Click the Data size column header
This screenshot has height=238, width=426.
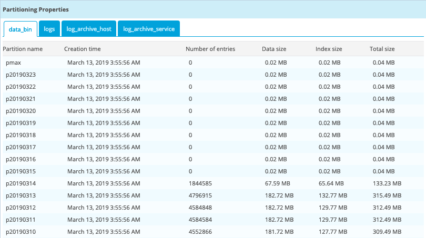pyautogui.click(x=274, y=49)
